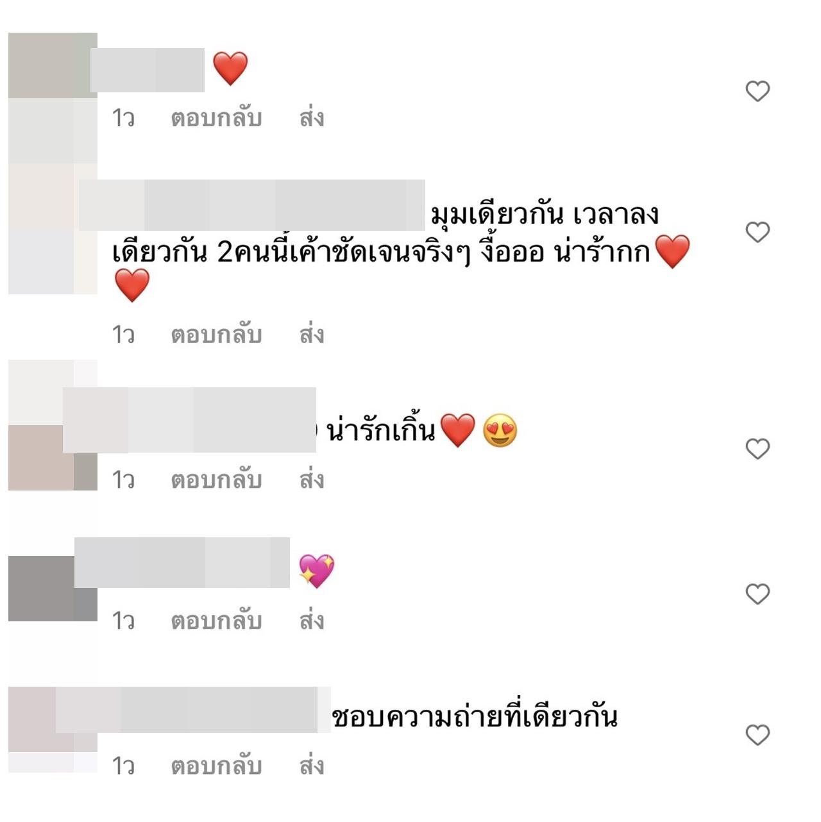821x822 pixels.
Task: Like the first comment with single red heart
Action: pos(758,91)
